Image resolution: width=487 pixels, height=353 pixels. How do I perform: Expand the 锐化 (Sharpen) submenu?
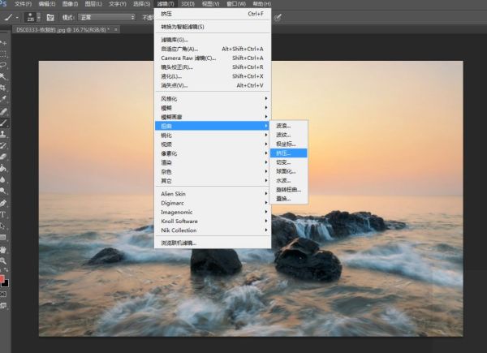213,135
